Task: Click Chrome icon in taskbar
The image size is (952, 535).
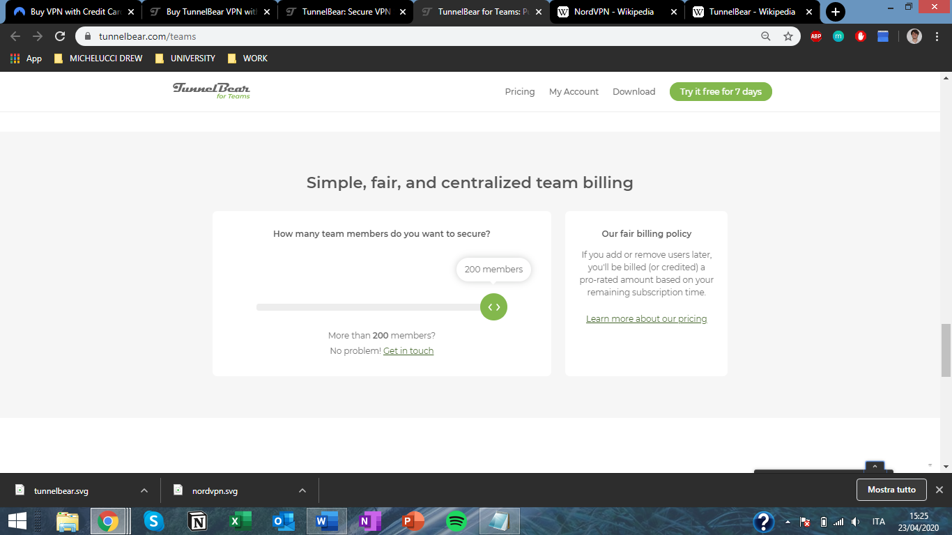Action: click(x=107, y=521)
